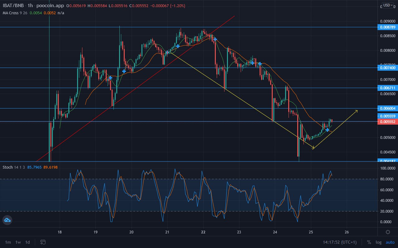Open chart settings gear icon
The width and height of the screenshot is (398, 248).
(x=388, y=232)
